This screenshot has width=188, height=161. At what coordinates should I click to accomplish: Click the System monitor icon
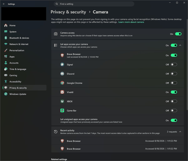[6, 32]
